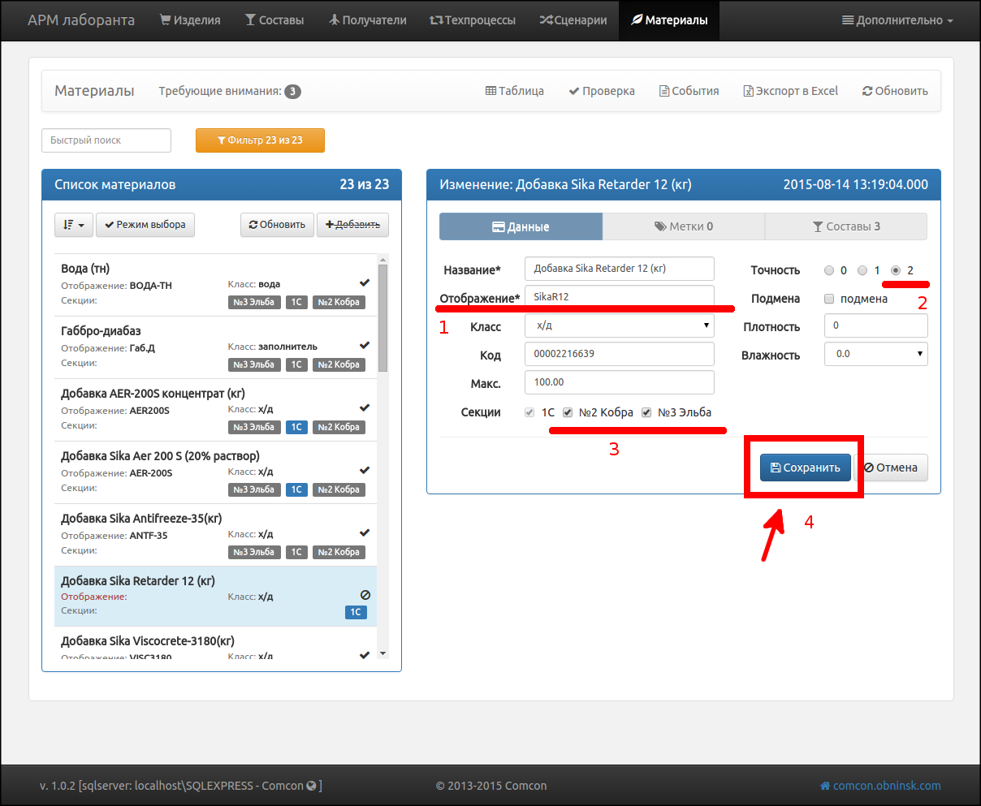Viewport: 981px width, 806px height.
Task: Click the №3 Эльба tag on the Вода (тн) row
Action: tap(254, 302)
